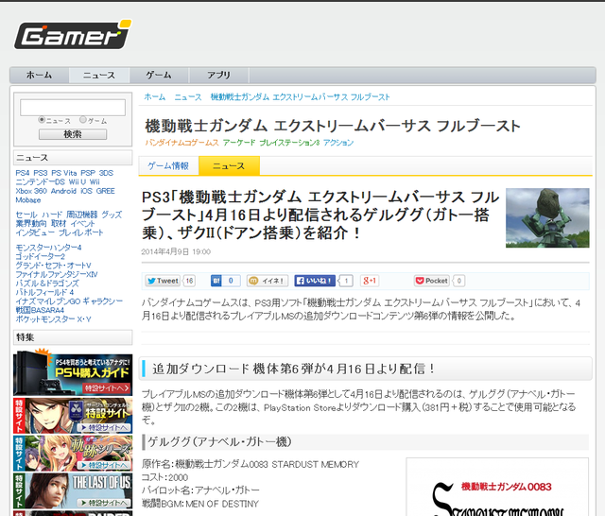Open the PS3 news category link
The width and height of the screenshot is (605, 516).
tap(41, 173)
